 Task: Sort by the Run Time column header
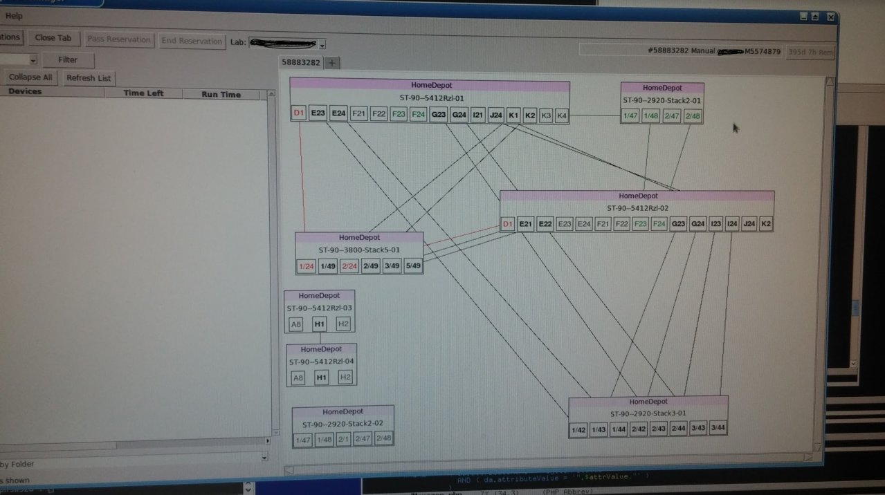click(x=221, y=95)
